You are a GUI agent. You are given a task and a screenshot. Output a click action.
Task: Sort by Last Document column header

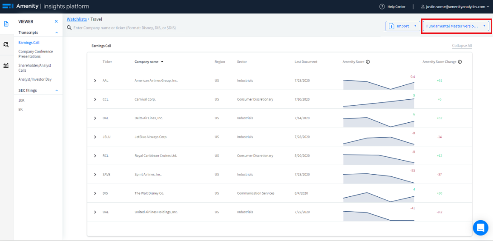pyautogui.click(x=306, y=62)
